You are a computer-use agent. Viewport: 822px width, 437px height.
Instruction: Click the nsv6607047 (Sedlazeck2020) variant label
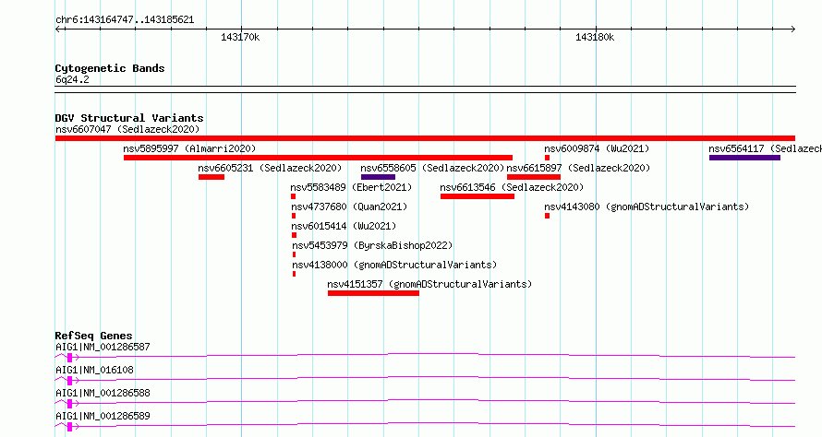[127, 129]
